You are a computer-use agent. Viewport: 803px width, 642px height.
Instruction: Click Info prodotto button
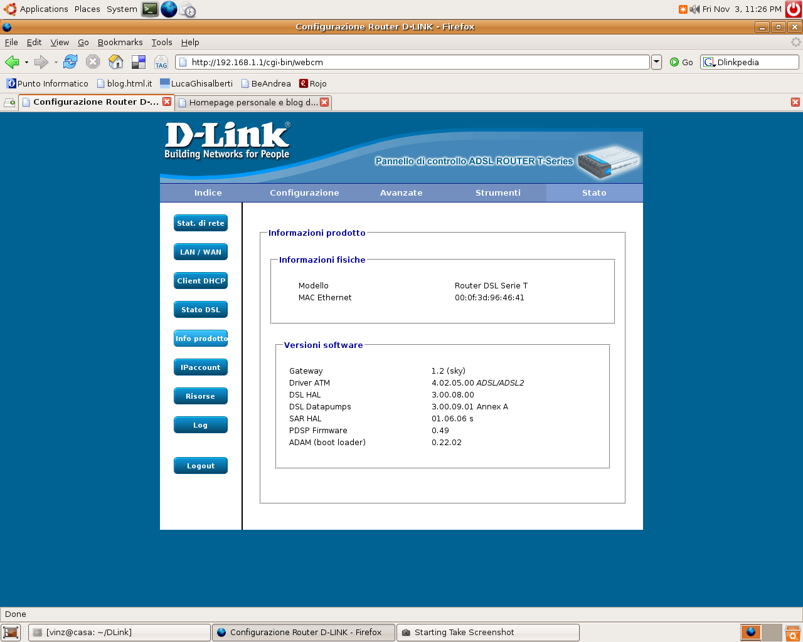(201, 339)
